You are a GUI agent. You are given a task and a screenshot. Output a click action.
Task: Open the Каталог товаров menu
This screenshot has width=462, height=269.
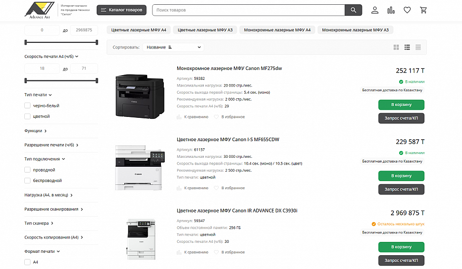(x=121, y=10)
